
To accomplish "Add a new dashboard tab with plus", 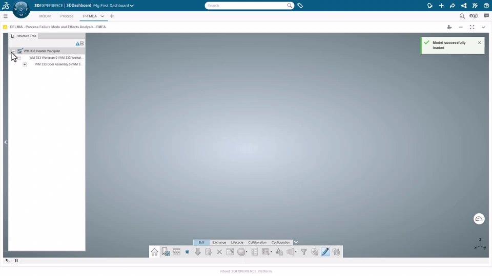I will coord(112,16).
